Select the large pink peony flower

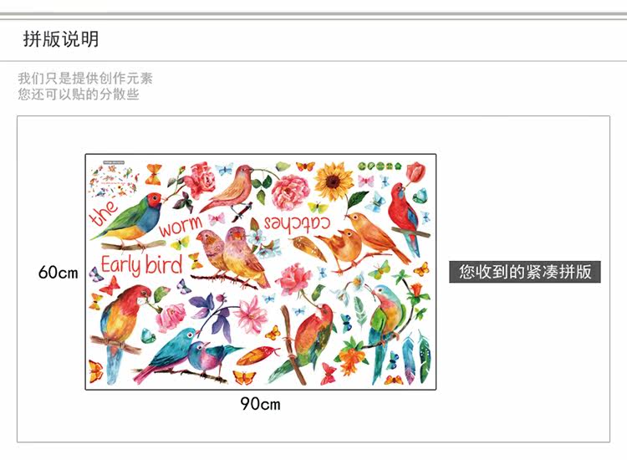[291, 192]
